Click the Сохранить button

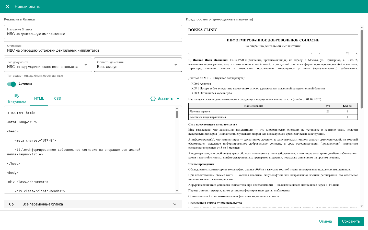351,221
